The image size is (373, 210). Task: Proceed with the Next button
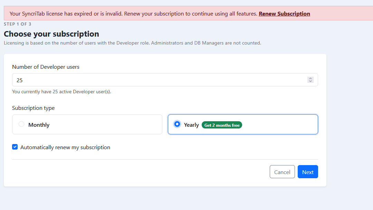point(308,172)
